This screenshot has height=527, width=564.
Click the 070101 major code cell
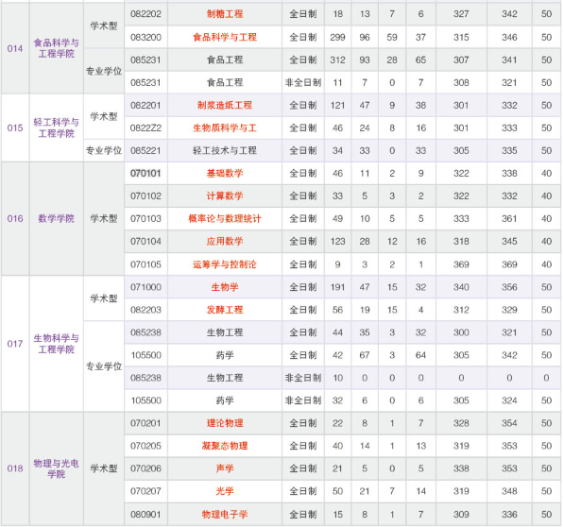click(145, 173)
